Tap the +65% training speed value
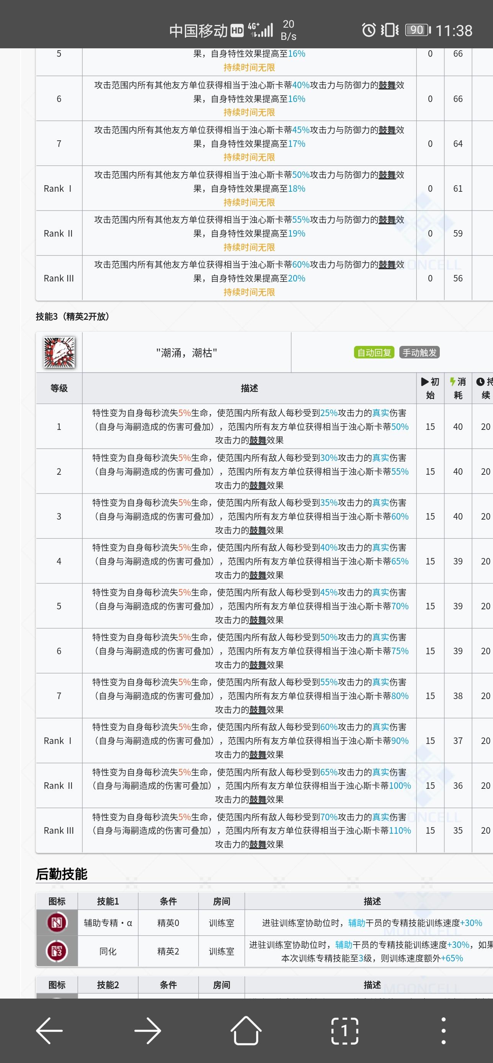The width and height of the screenshot is (493, 1063). (452, 958)
